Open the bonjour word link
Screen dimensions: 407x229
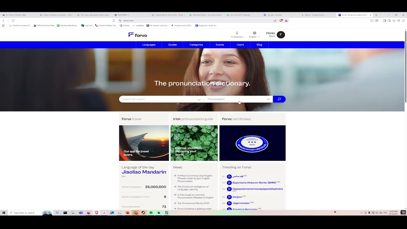coord(237,197)
